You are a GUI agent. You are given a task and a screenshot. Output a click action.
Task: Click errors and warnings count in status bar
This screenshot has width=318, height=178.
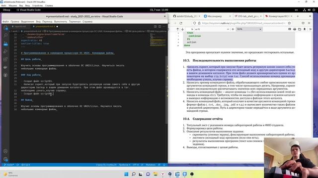(x=25, y=165)
